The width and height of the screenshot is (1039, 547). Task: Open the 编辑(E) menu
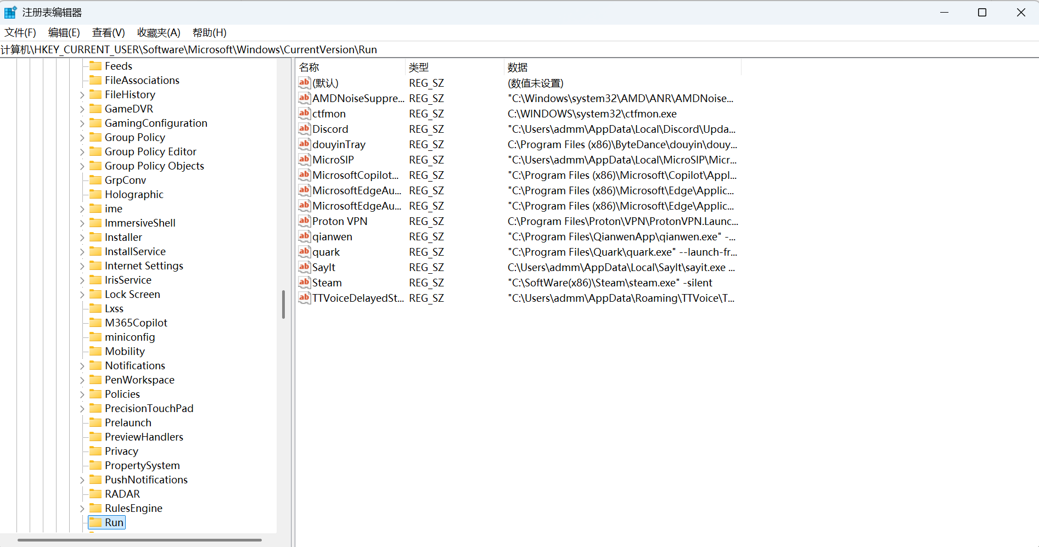[64, 32]
